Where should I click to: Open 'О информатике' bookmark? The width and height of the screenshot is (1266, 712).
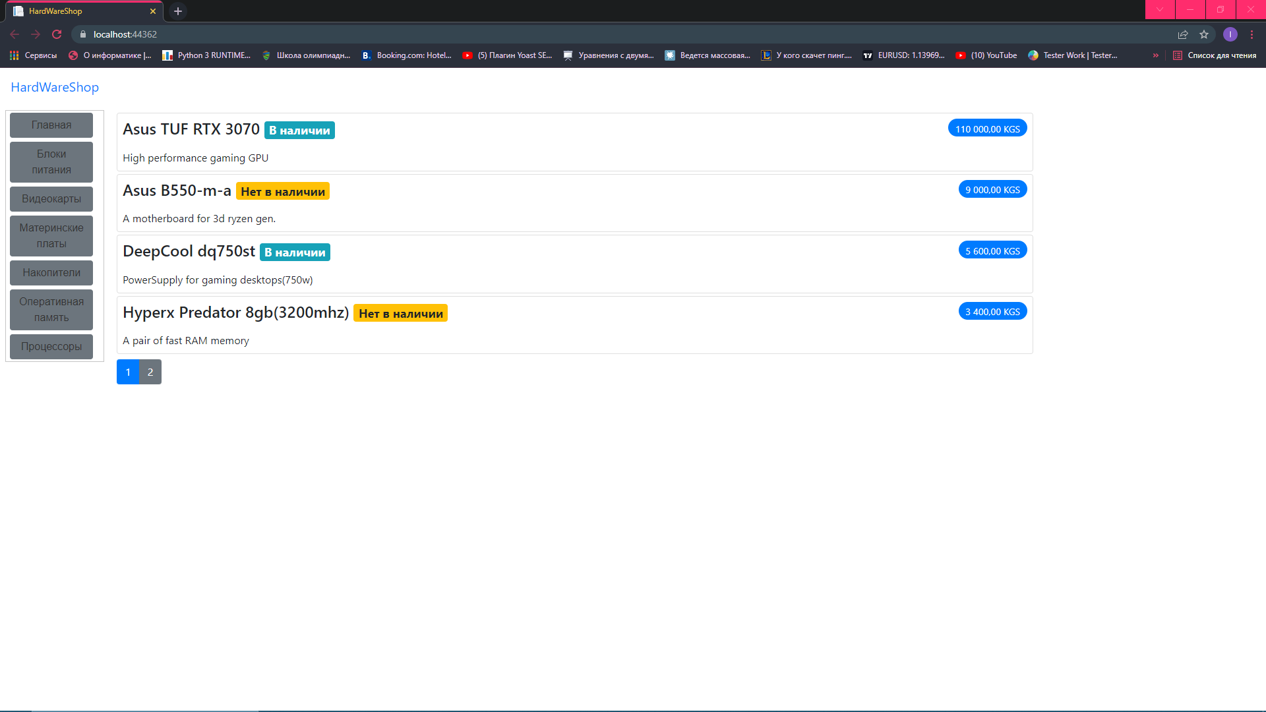(110, 55)
